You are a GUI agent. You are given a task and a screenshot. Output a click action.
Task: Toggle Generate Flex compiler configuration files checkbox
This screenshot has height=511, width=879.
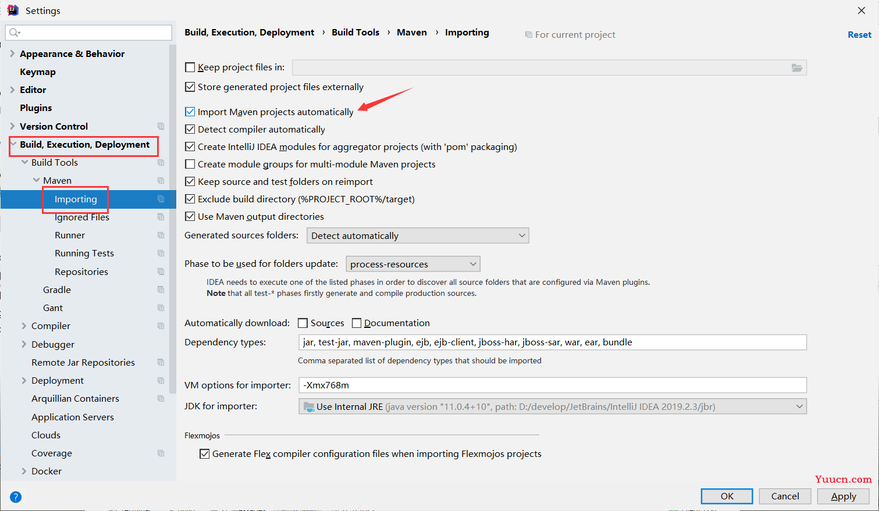tap(205, 454)
